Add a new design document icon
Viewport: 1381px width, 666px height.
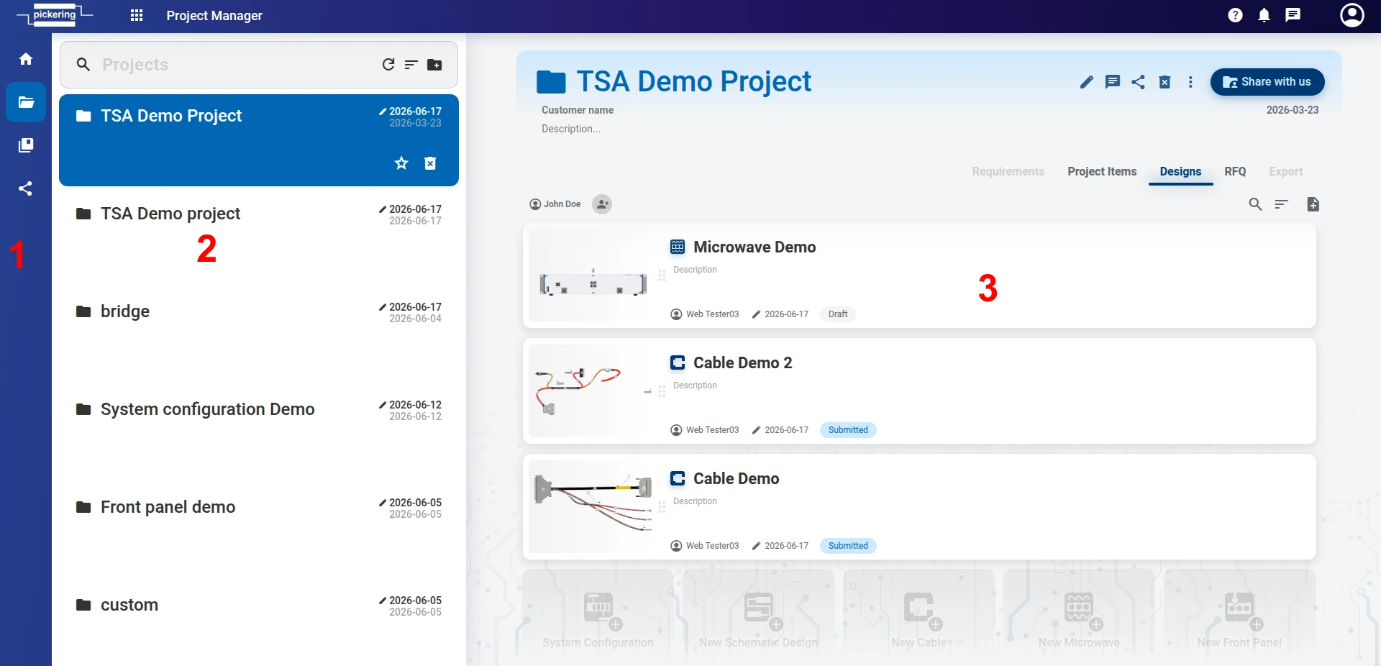click(1313, 204)
